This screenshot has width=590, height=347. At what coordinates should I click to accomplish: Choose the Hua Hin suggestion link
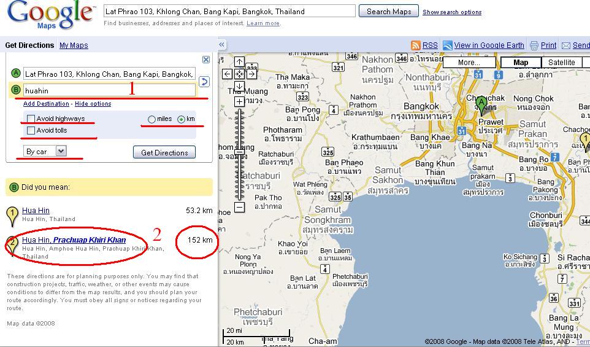[x=36, y=211]
